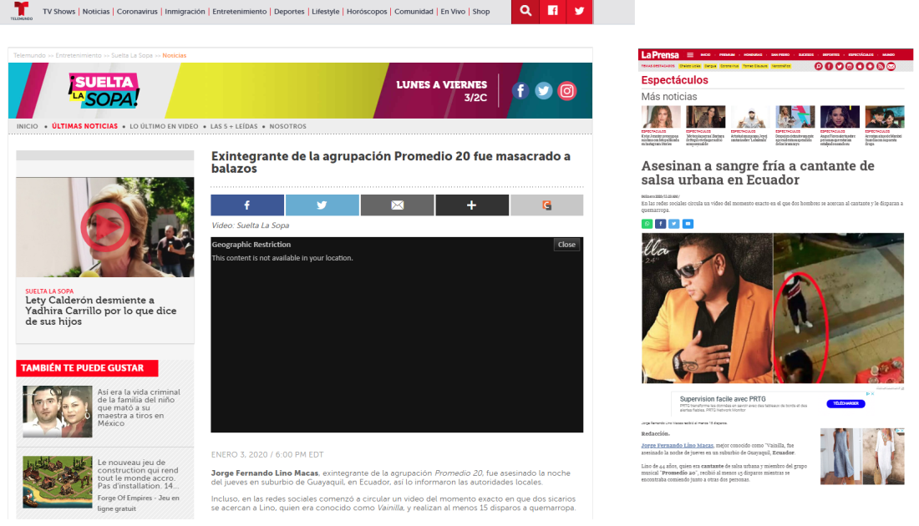Open La Prensa hamburger menu
This screenshot has height=526, width=919.
tap(690, 54)
